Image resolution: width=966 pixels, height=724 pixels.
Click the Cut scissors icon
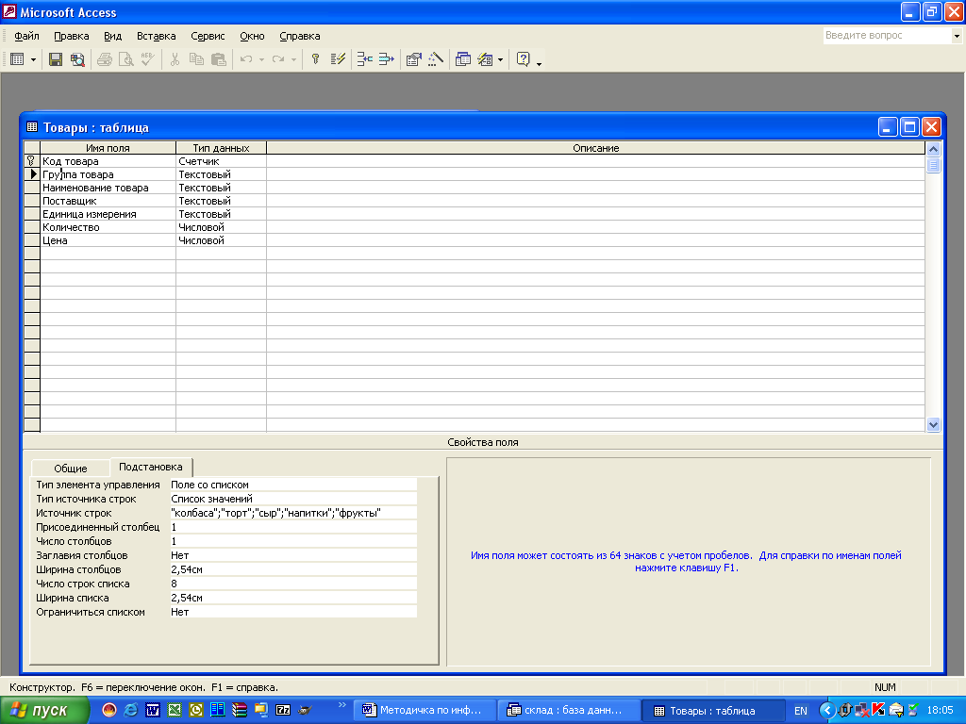pyautogui.click(x=175, y=59)
